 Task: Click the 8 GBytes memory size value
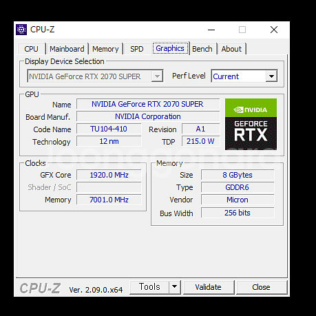[x=238, y=175]
